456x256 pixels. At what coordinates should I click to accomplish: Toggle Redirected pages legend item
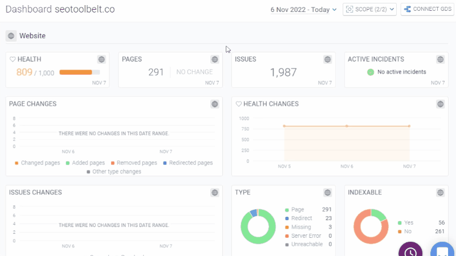[x=188, y=163]
